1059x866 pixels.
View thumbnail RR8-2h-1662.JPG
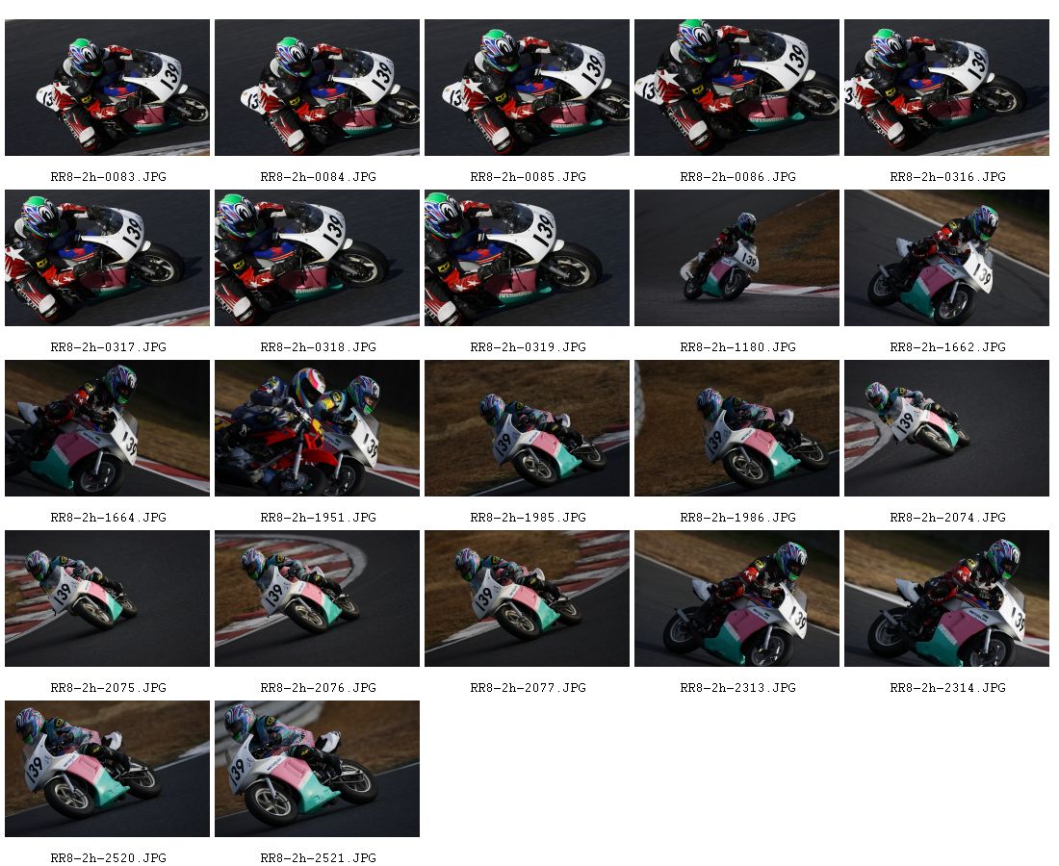(x=947, y=258)
